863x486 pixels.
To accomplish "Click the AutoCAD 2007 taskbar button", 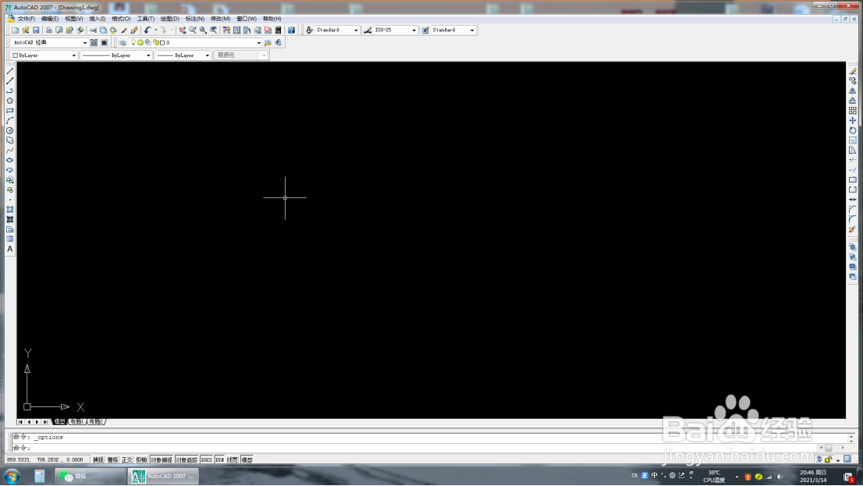I will [163, 476].
